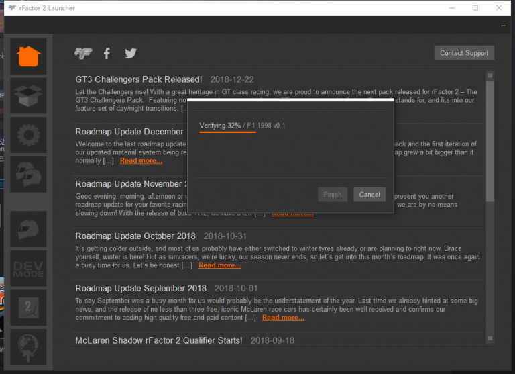Open the rFactor 2 update icon
The width and height of the screenshot is (515, 374).
(28, 308)
